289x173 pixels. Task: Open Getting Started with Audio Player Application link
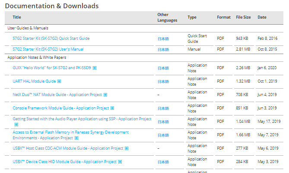(x=82, y=119)
